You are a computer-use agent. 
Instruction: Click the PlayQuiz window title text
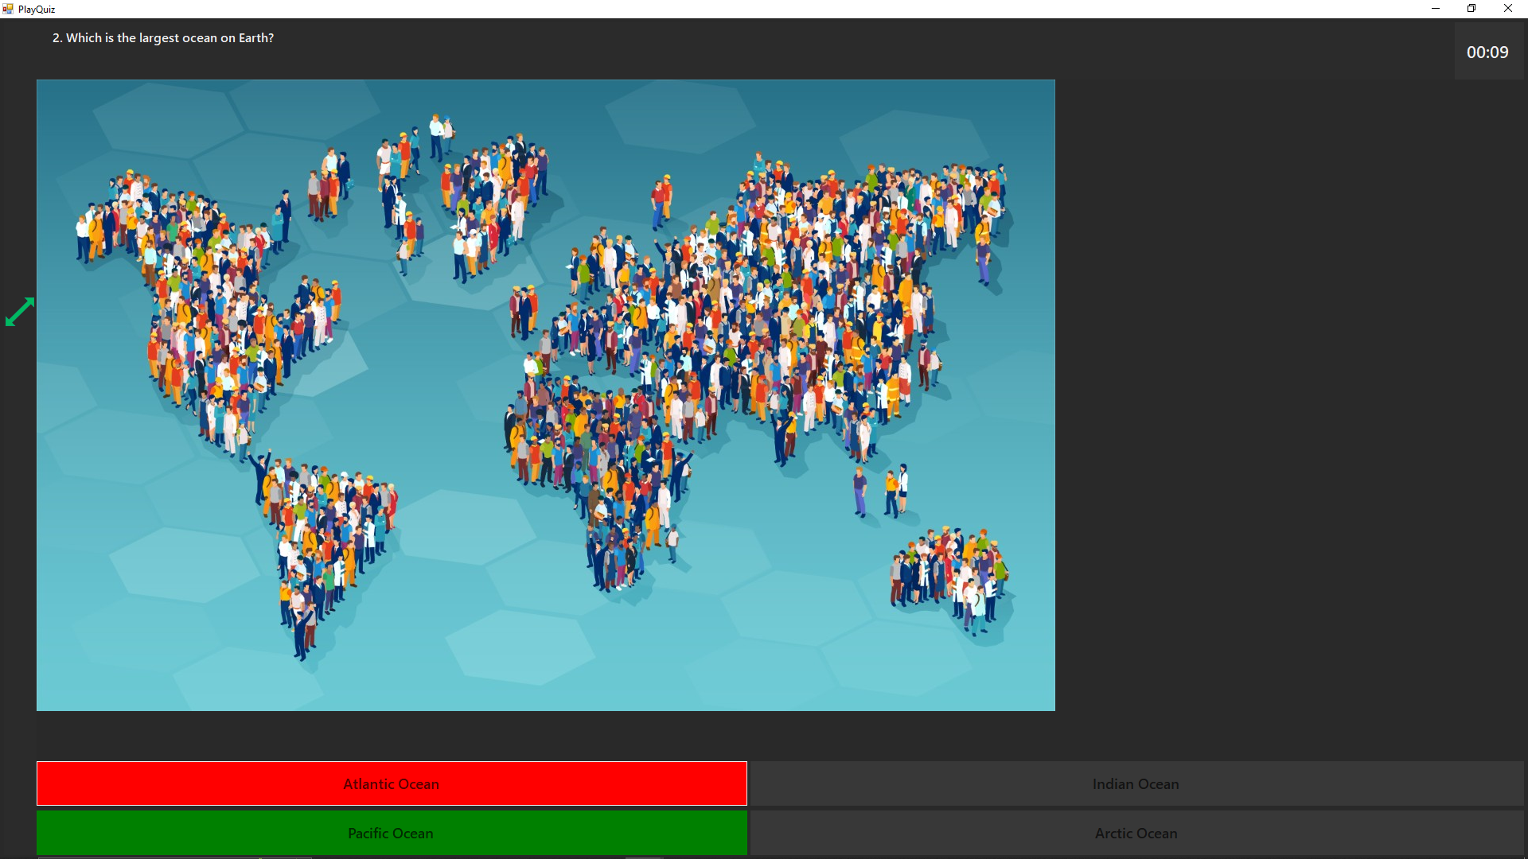[37, 10]
